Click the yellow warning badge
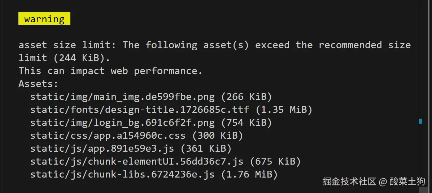The width and height of the screenshot is (432, 193). pyautogui.click(x=44, y=19)
